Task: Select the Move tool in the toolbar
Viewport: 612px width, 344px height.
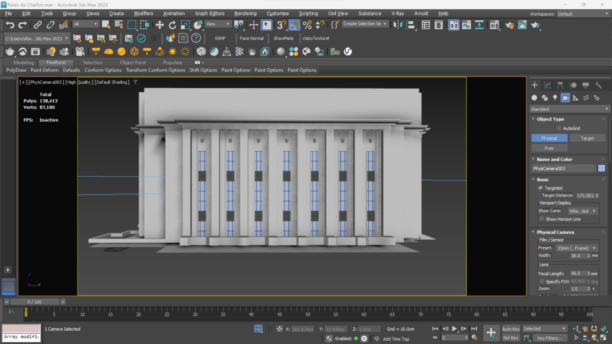Action: [160, 25]
